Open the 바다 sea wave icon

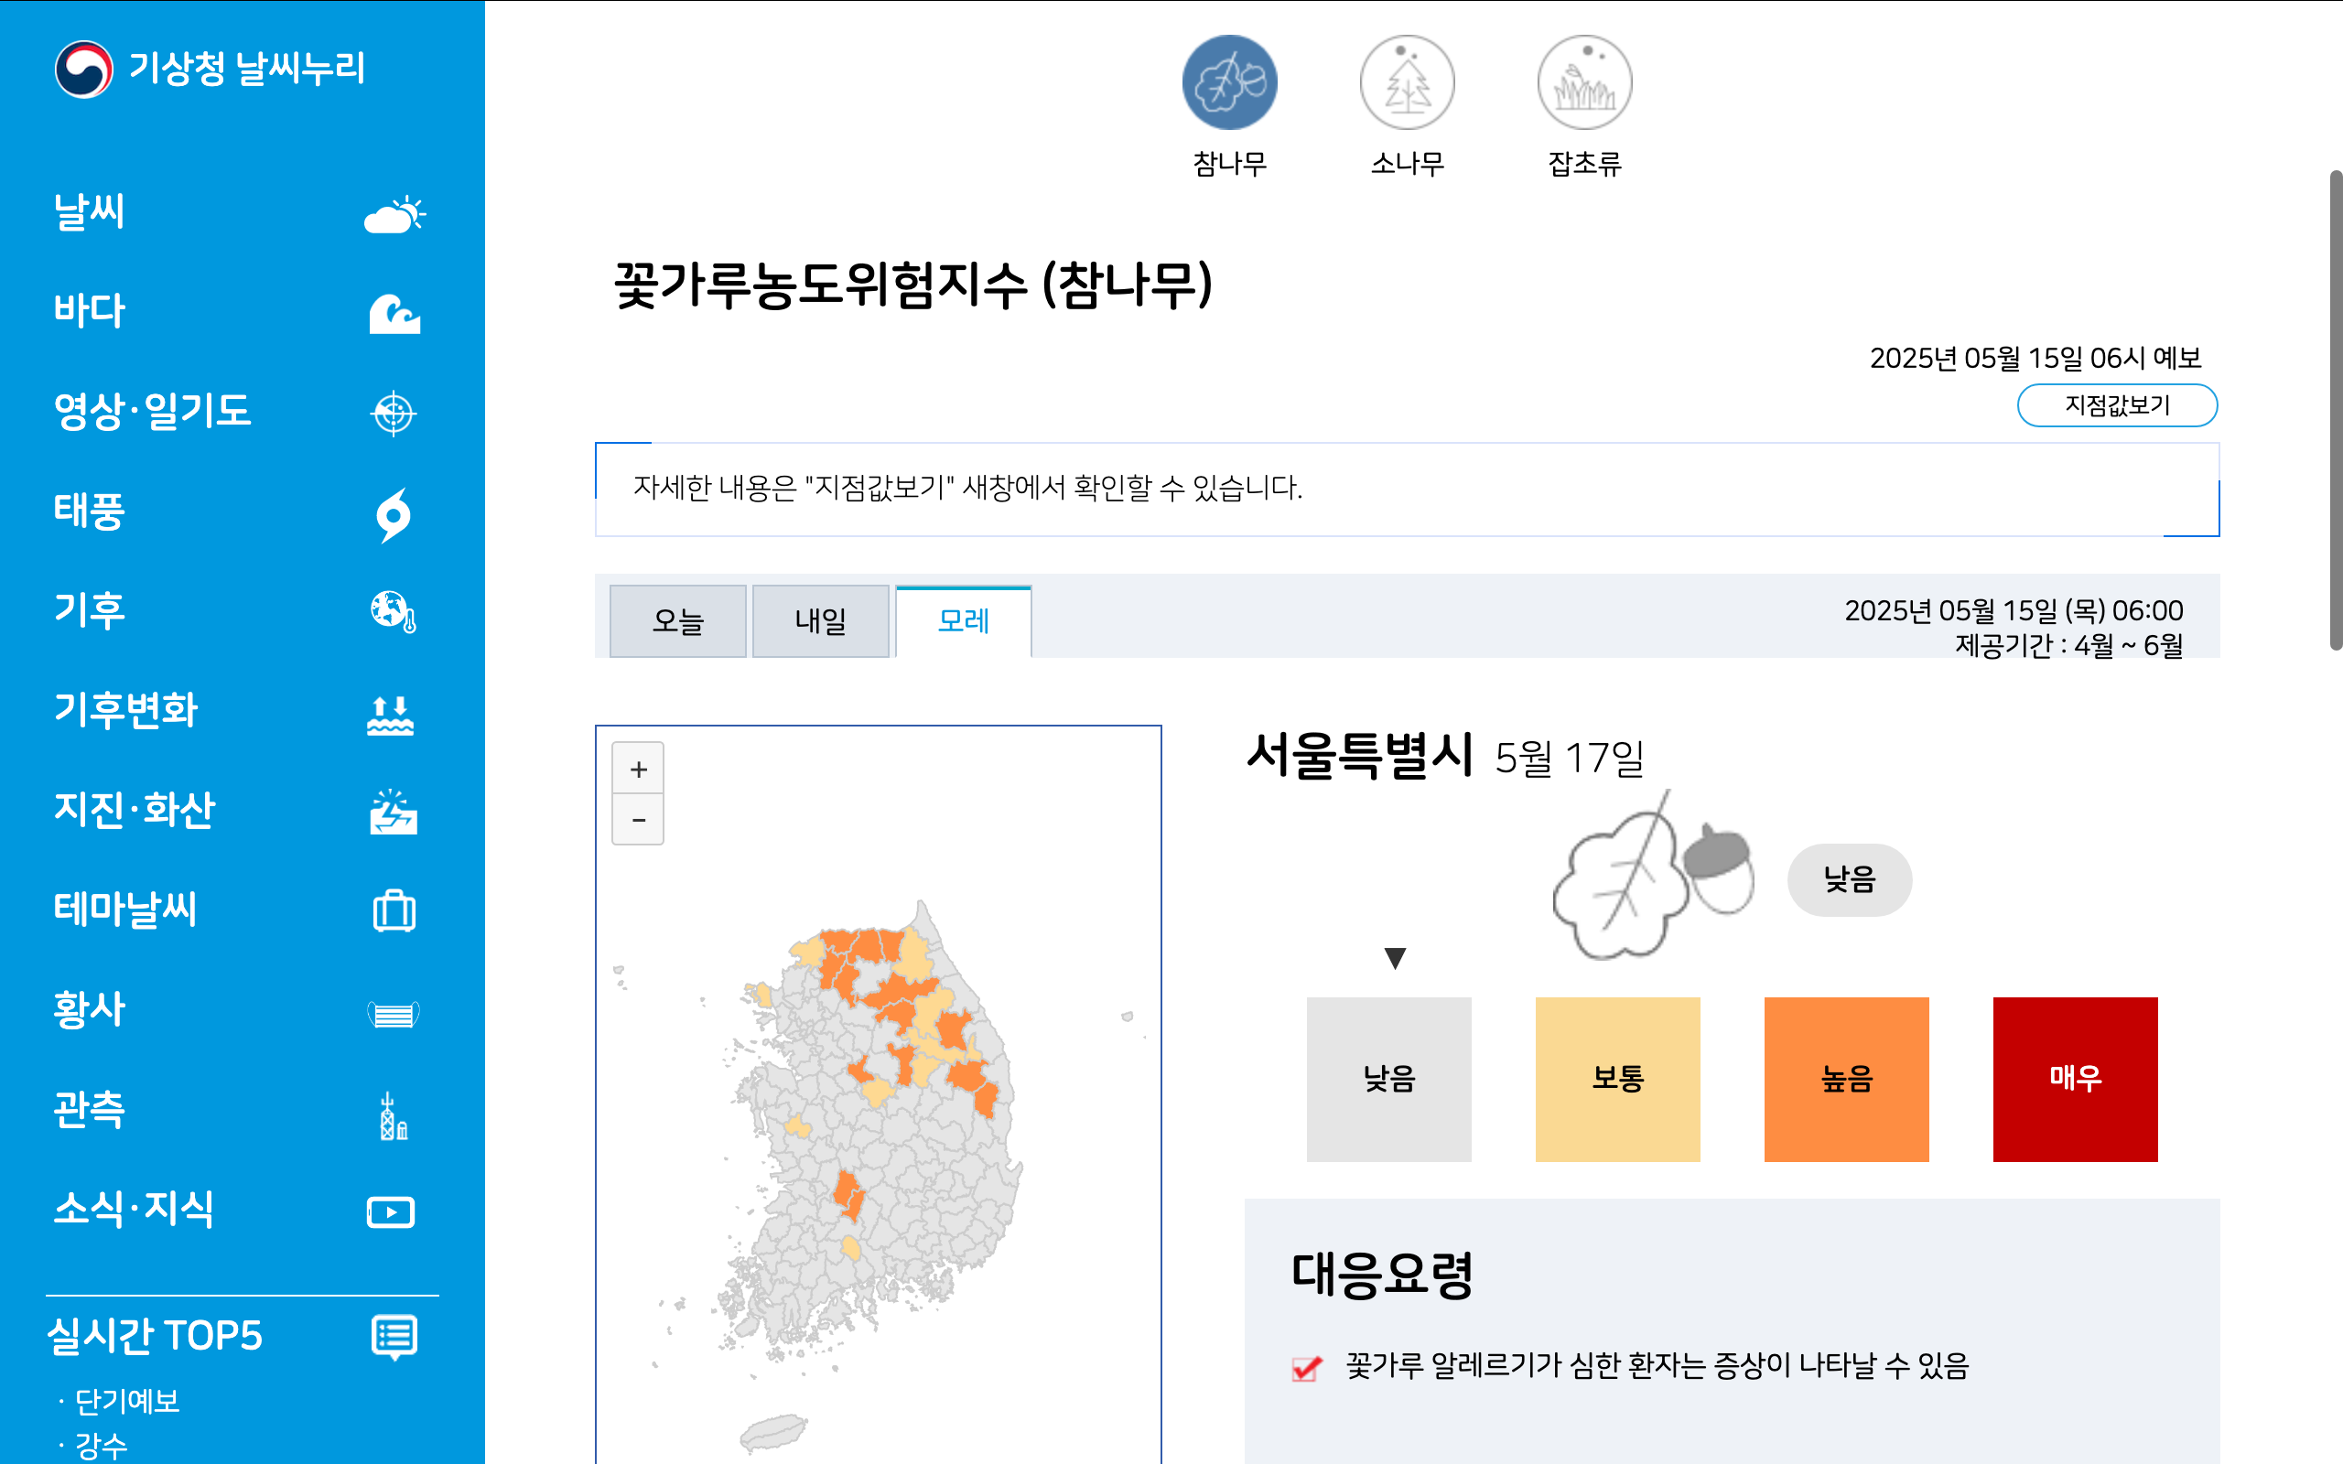394,314
